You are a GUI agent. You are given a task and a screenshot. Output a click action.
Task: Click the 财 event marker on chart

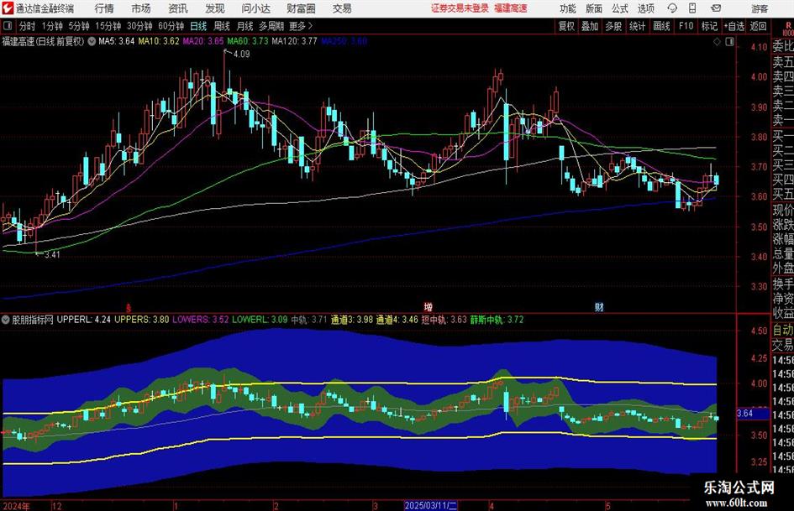point(599,307)
